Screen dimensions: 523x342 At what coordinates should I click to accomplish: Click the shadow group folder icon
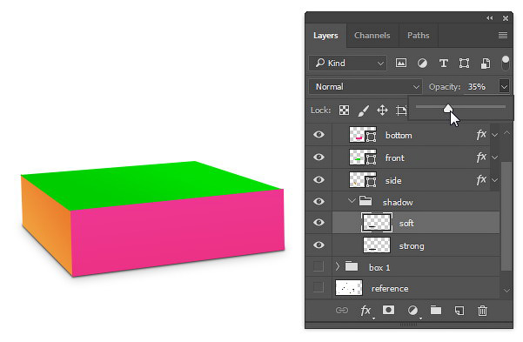pos(365,201)
